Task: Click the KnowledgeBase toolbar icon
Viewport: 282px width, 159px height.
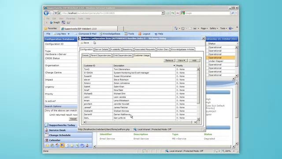Action: (101, 34)
